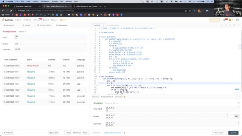Reload the page with the refresh icon

11,11
